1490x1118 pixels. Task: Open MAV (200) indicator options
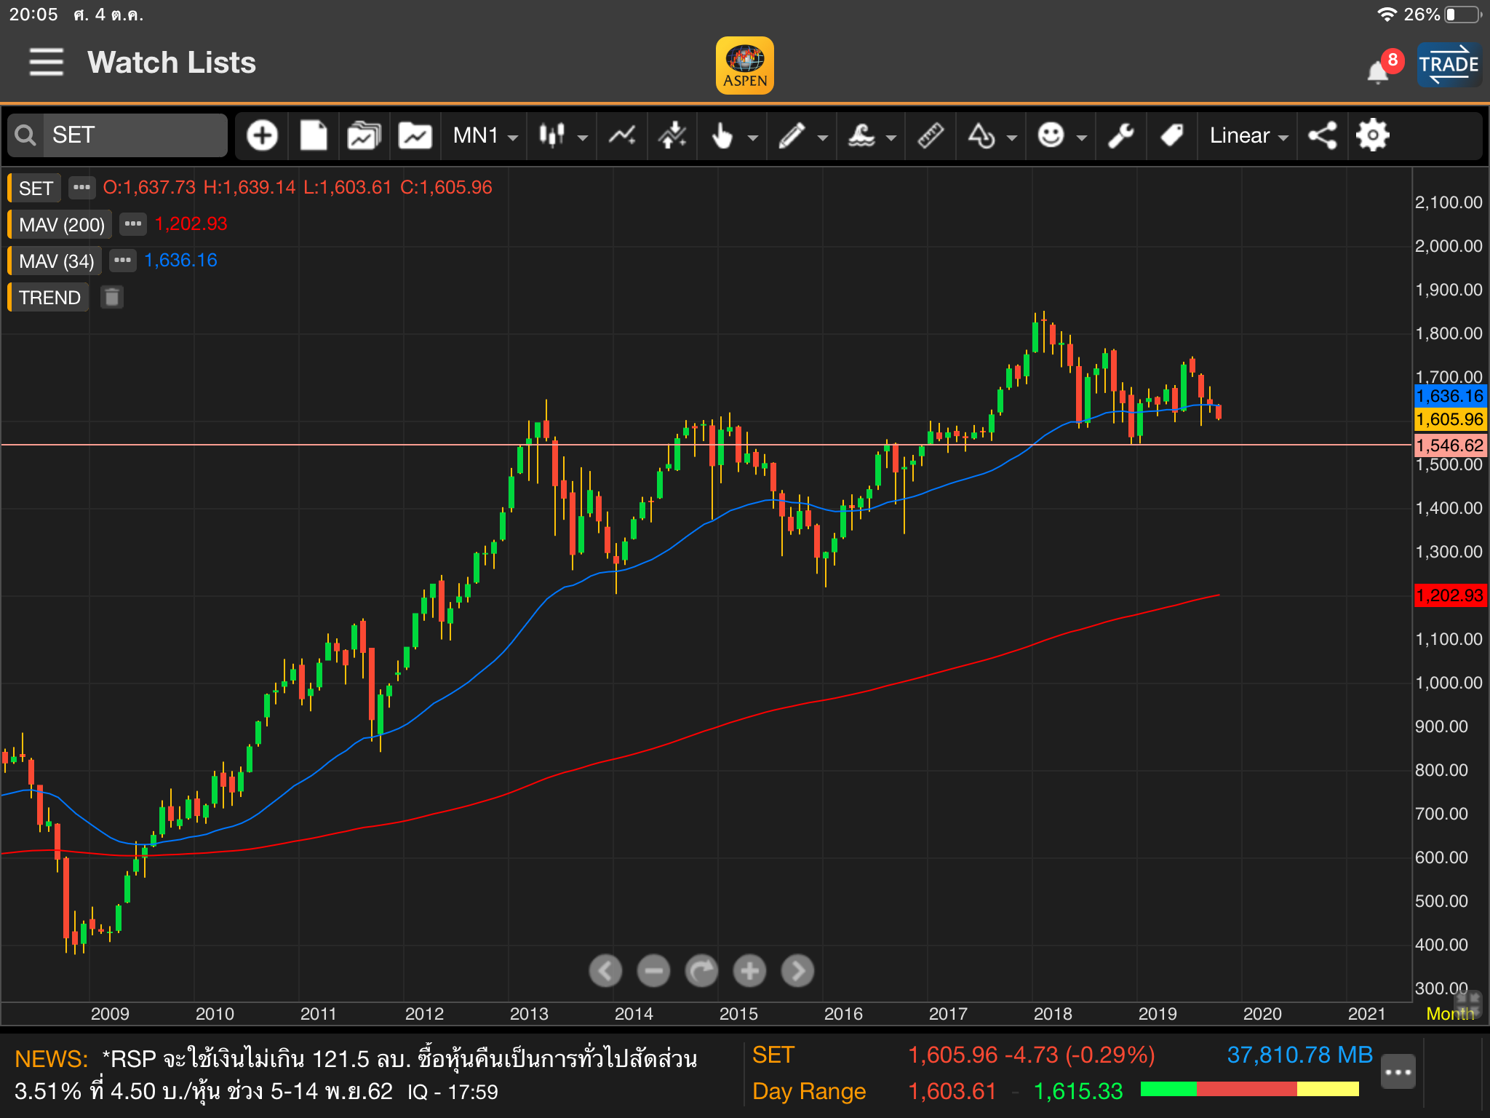132,223
